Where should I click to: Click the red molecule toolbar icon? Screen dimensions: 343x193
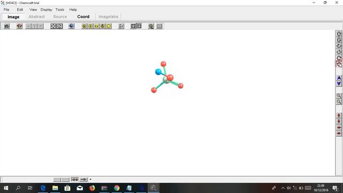pyautogui.click(x=19, y=26)
